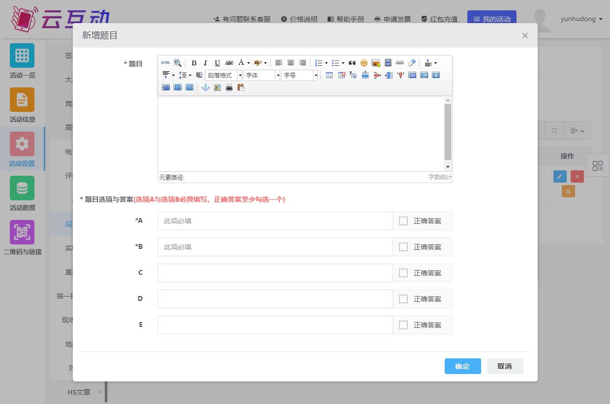Check 正确答案 for option B

tap(403, 247)
